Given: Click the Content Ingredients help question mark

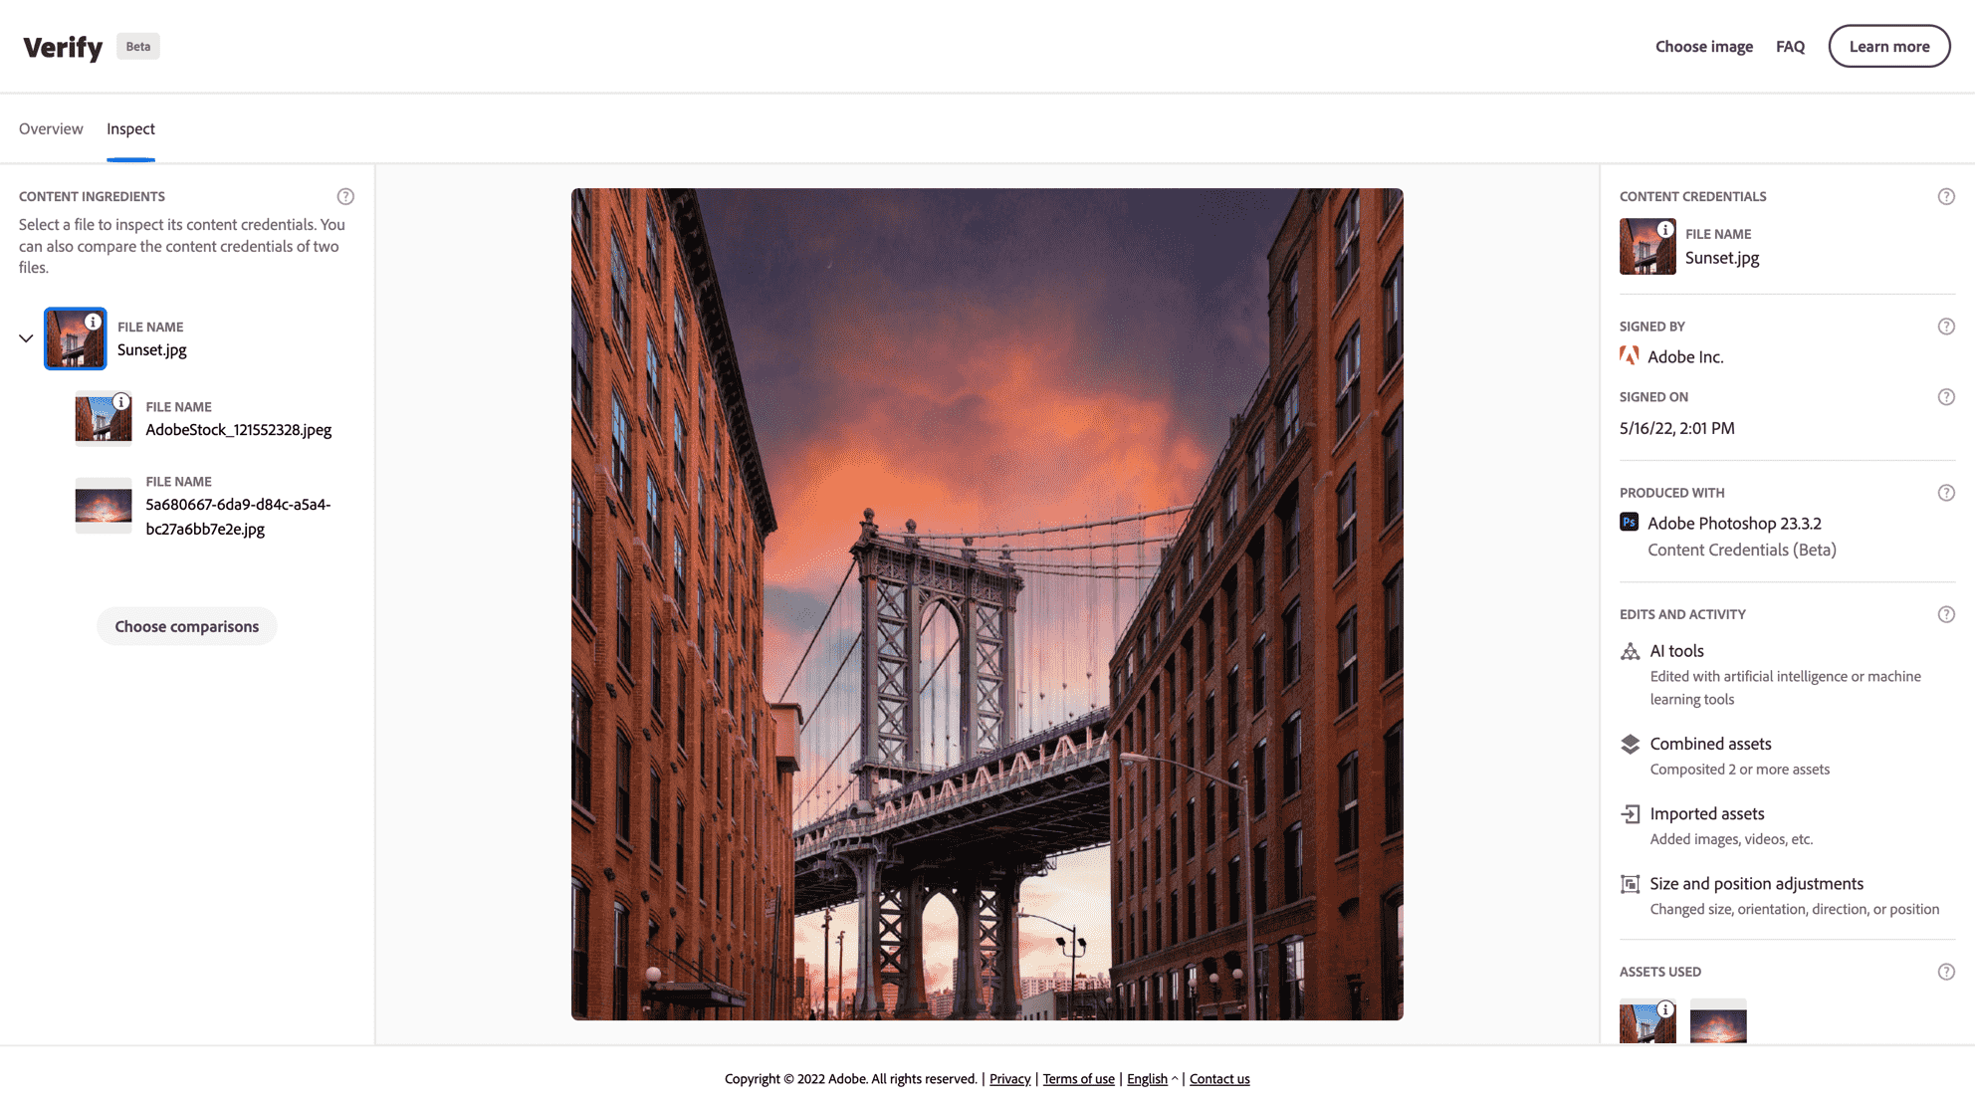Looking at the screenshot, I should pyautogui.click(x=345, y=195).
